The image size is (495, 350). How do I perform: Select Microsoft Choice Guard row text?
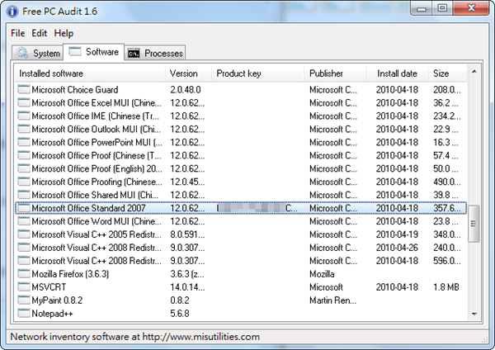[75, 90]
